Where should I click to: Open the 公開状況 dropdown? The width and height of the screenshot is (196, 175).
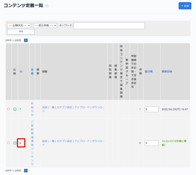pos(19,25)
